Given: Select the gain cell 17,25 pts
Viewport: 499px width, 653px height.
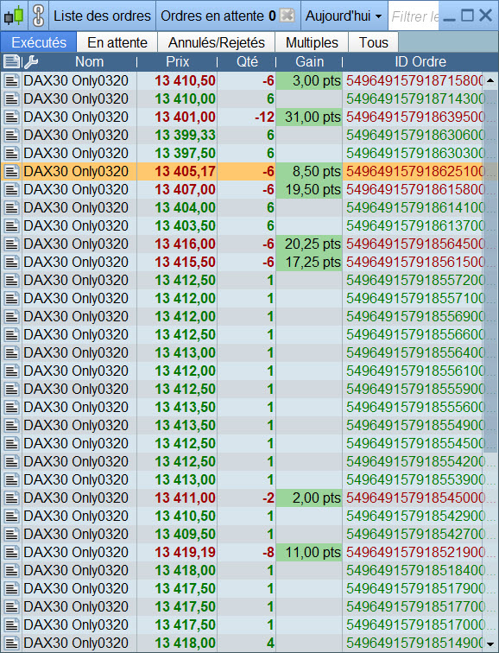Looking at the screenshot, I should [309, 262].
